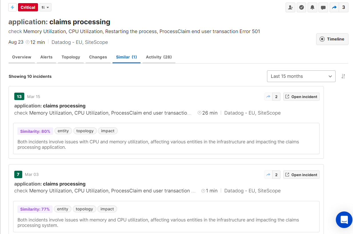Click the bell snooze icon
The image size is (353, 234).
pyautogui.click(x=312, y=7)
